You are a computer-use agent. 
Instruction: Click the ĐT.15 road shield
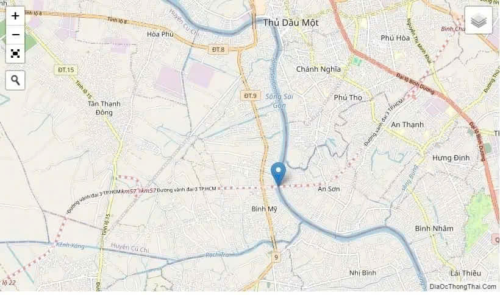[66, 70]
